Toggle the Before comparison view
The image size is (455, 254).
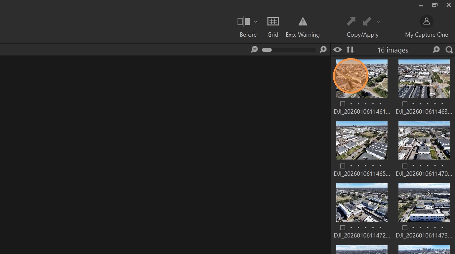[x=244, y=22]
